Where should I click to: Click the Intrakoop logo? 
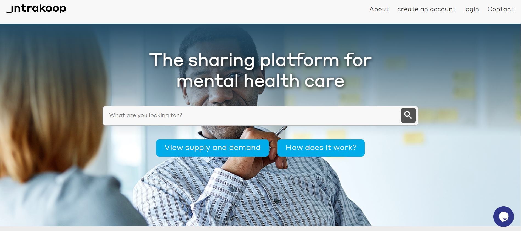pos(36,8)
